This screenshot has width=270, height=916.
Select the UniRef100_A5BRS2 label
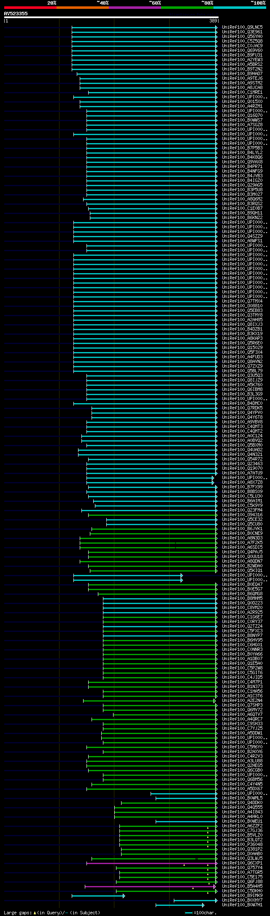tap(242, 65)
